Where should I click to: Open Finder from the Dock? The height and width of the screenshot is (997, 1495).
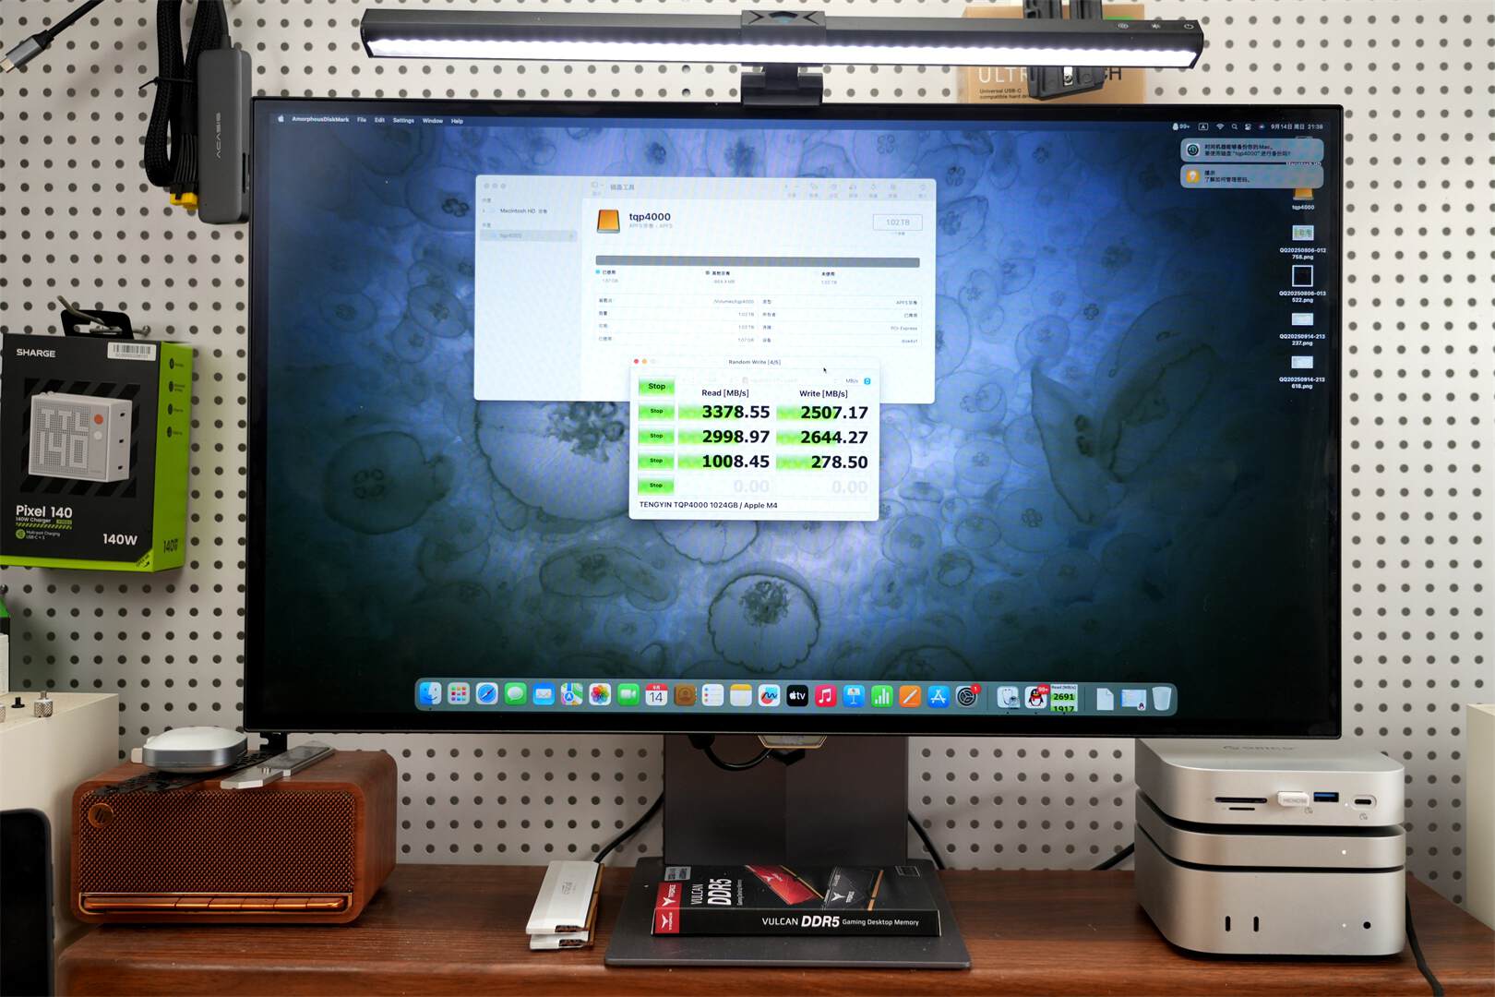pyautogui.click(x=430, y=694)
